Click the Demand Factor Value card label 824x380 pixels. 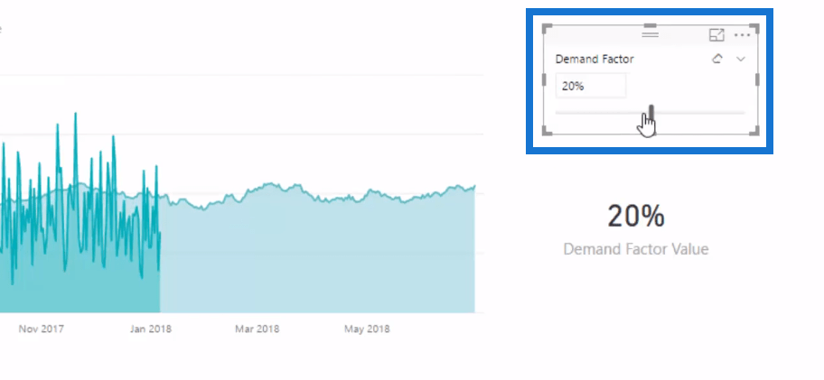636,249
